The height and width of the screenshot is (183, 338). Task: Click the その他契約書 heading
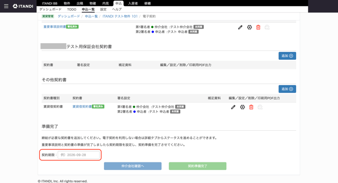(54, 80)
